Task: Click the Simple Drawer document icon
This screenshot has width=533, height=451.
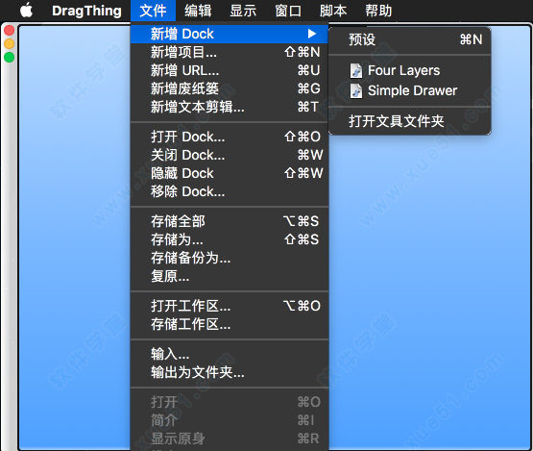Action: pyautogui.click(x=356, y=91)
